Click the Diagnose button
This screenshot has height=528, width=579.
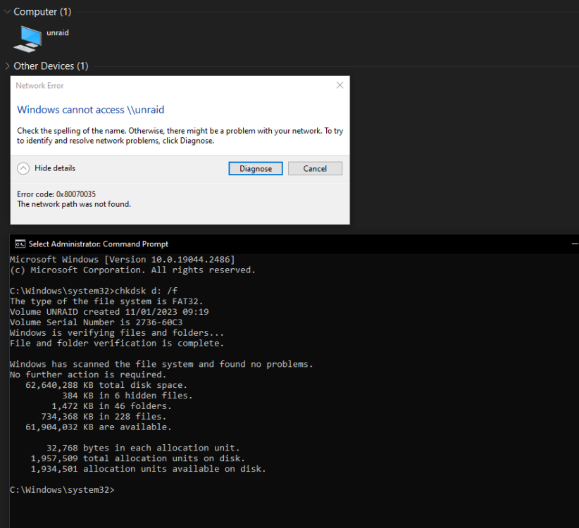tap(256, 169)
